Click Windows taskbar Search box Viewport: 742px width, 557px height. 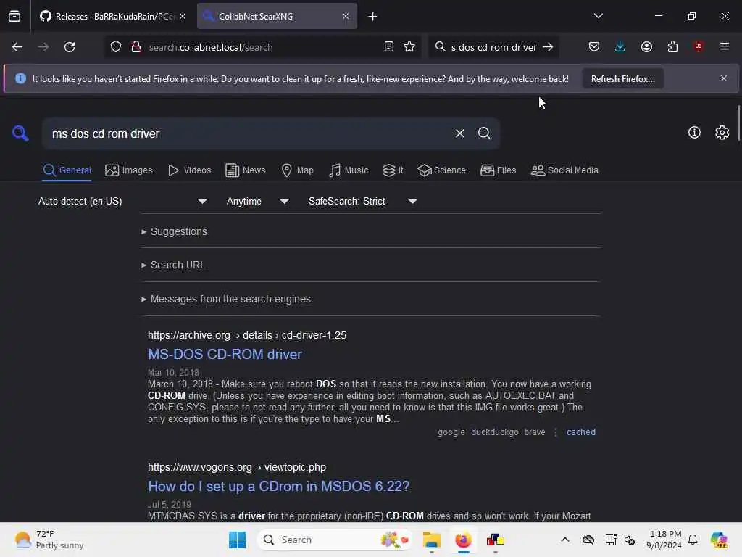tap(335, 540)
